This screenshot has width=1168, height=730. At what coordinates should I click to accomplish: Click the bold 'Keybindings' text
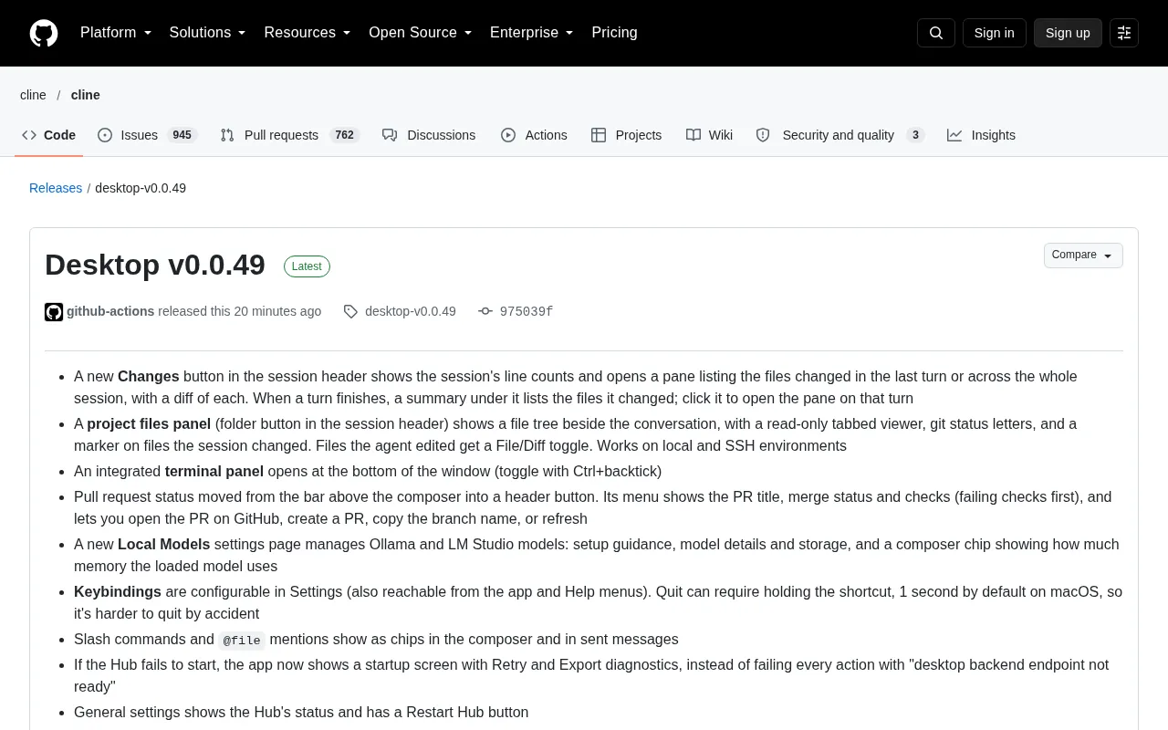point(118,592)
